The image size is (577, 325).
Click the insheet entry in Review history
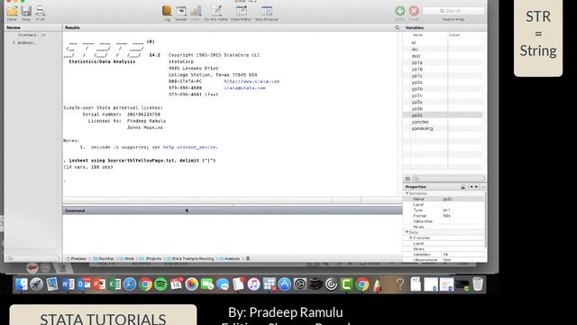tap(27, 42)
